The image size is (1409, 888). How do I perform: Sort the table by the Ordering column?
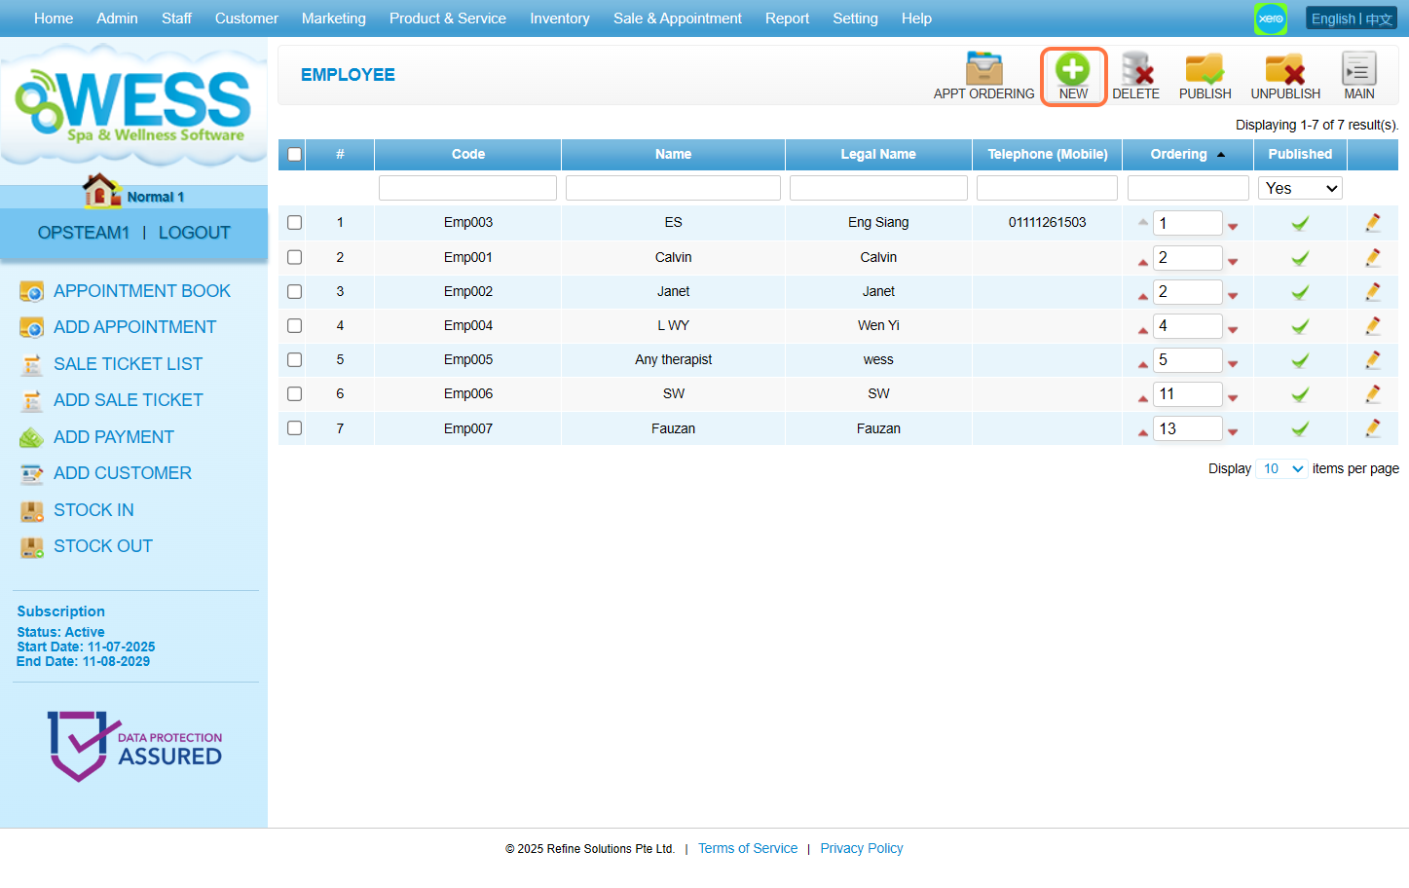[1178, 155]
